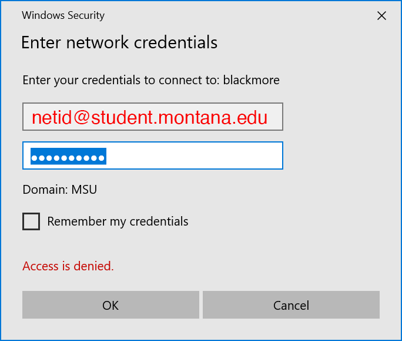Click the OK button
The image size is (402, 341).
110,305
